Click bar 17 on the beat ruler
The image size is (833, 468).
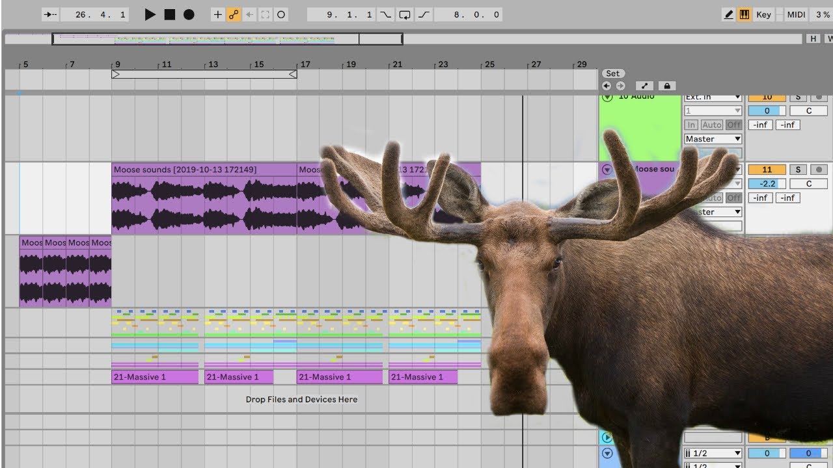click(305, 64)
